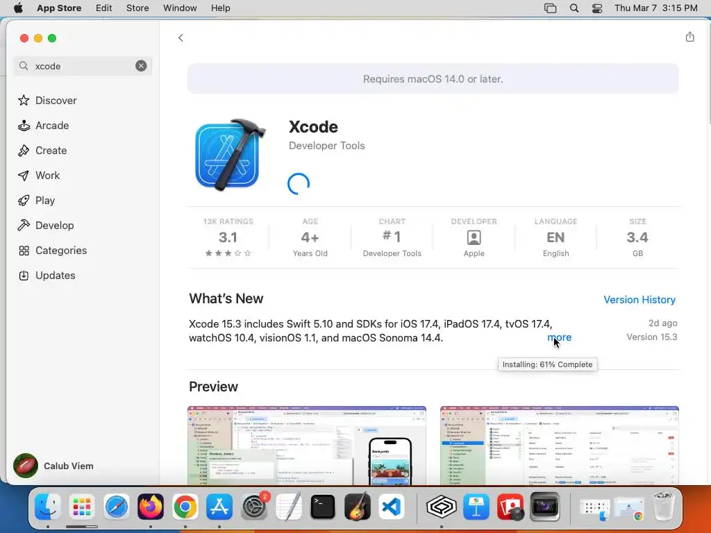The width and height of the screenshot is (711, 533).
Task: Click the page vertical scrollbar
Action: pos(708,72)
